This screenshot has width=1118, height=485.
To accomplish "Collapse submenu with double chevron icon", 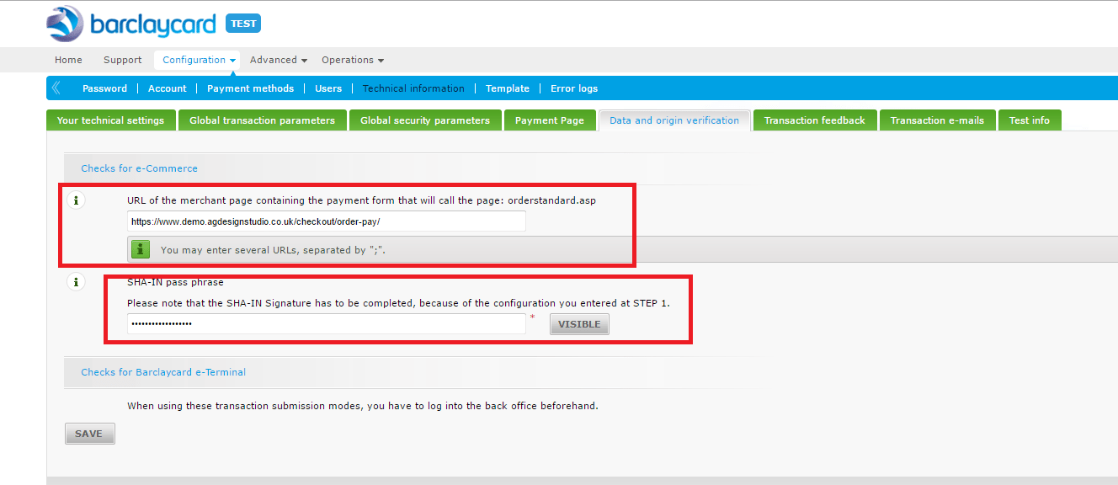I will pyautogui.click(x=56, y=88).
